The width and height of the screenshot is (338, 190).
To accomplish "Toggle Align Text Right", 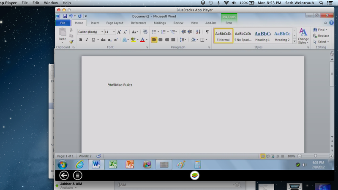I will coord(167,40).
